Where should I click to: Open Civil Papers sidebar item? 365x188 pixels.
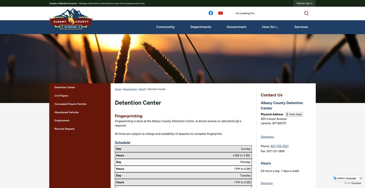point(61,96)
